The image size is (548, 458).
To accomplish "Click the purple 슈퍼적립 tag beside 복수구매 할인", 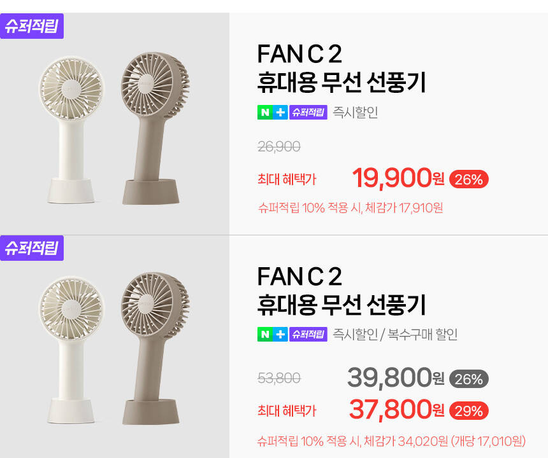I will coord(308,335).
